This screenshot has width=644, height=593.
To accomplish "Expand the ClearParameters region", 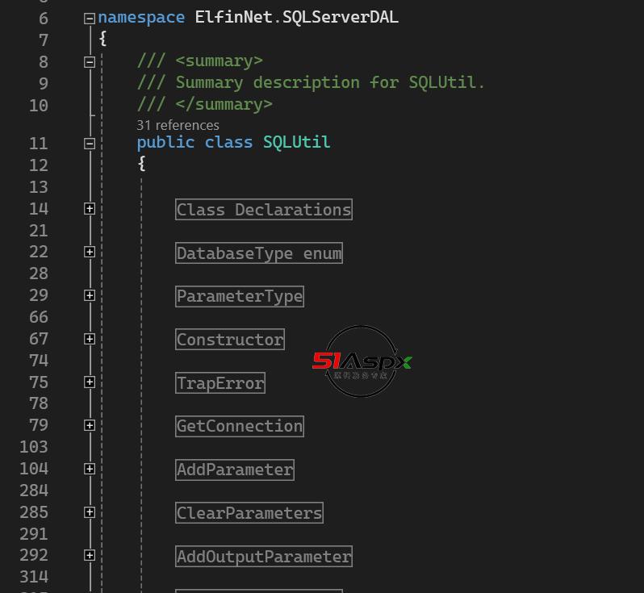I will point(90,512).
